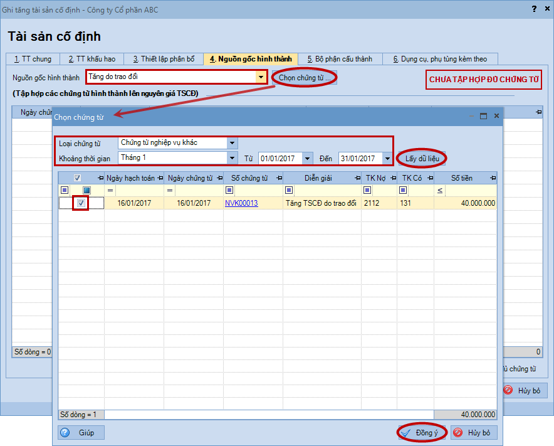Click filter operator icon under TK Có column
The width and height of the screenshot is (554, 446).
click(x=404, y=190)
